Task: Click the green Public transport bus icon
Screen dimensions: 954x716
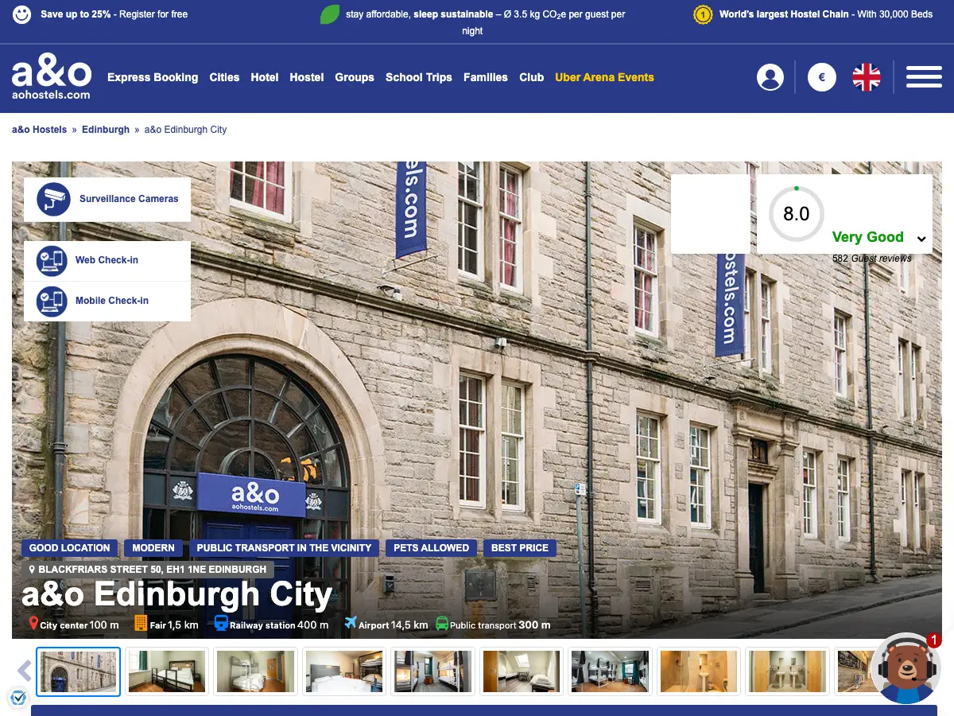Action: coord(441,625)
